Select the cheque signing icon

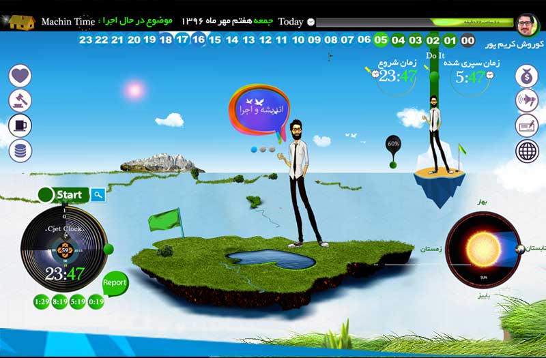click(527, 125)
